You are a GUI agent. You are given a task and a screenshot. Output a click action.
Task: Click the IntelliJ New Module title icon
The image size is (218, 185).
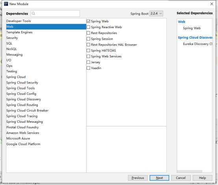[6, 4]
